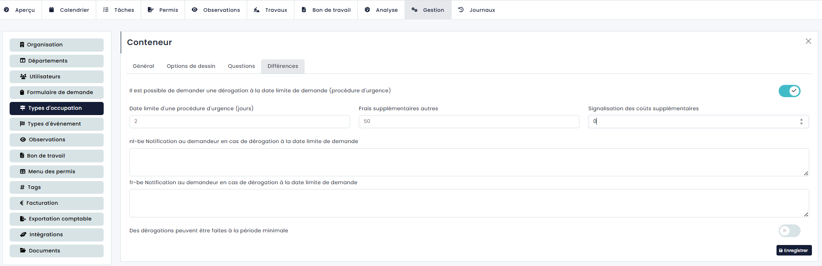Click the Intégrations handshake icon
The width and height of the screenshot is (822, 266).
(x=24, y=234)
